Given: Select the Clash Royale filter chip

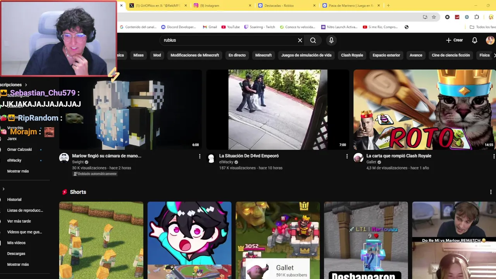Looking at the screenshot, I should click(352, 55).
